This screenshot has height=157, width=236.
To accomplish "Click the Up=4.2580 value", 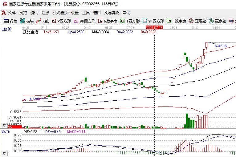I will (76, 32).
